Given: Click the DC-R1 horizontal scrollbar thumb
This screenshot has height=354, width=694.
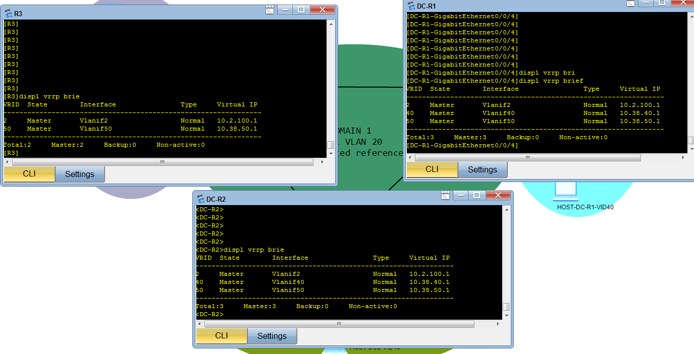Looking at the screenshot, I should point(527,158).
